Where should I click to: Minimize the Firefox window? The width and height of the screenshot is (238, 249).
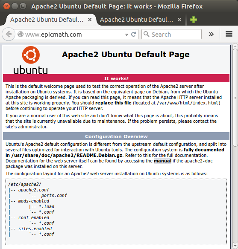[x=15, y=6]
